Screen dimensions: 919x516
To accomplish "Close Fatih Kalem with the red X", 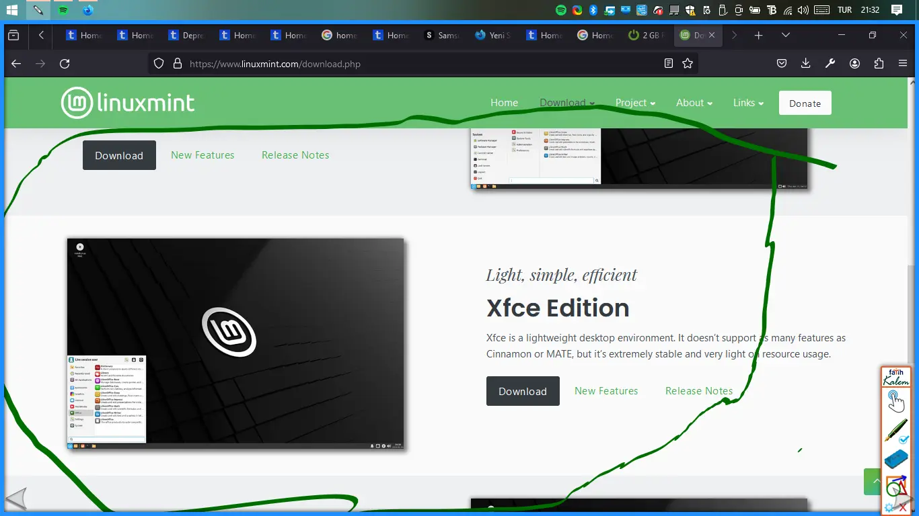I will (903, 507).
